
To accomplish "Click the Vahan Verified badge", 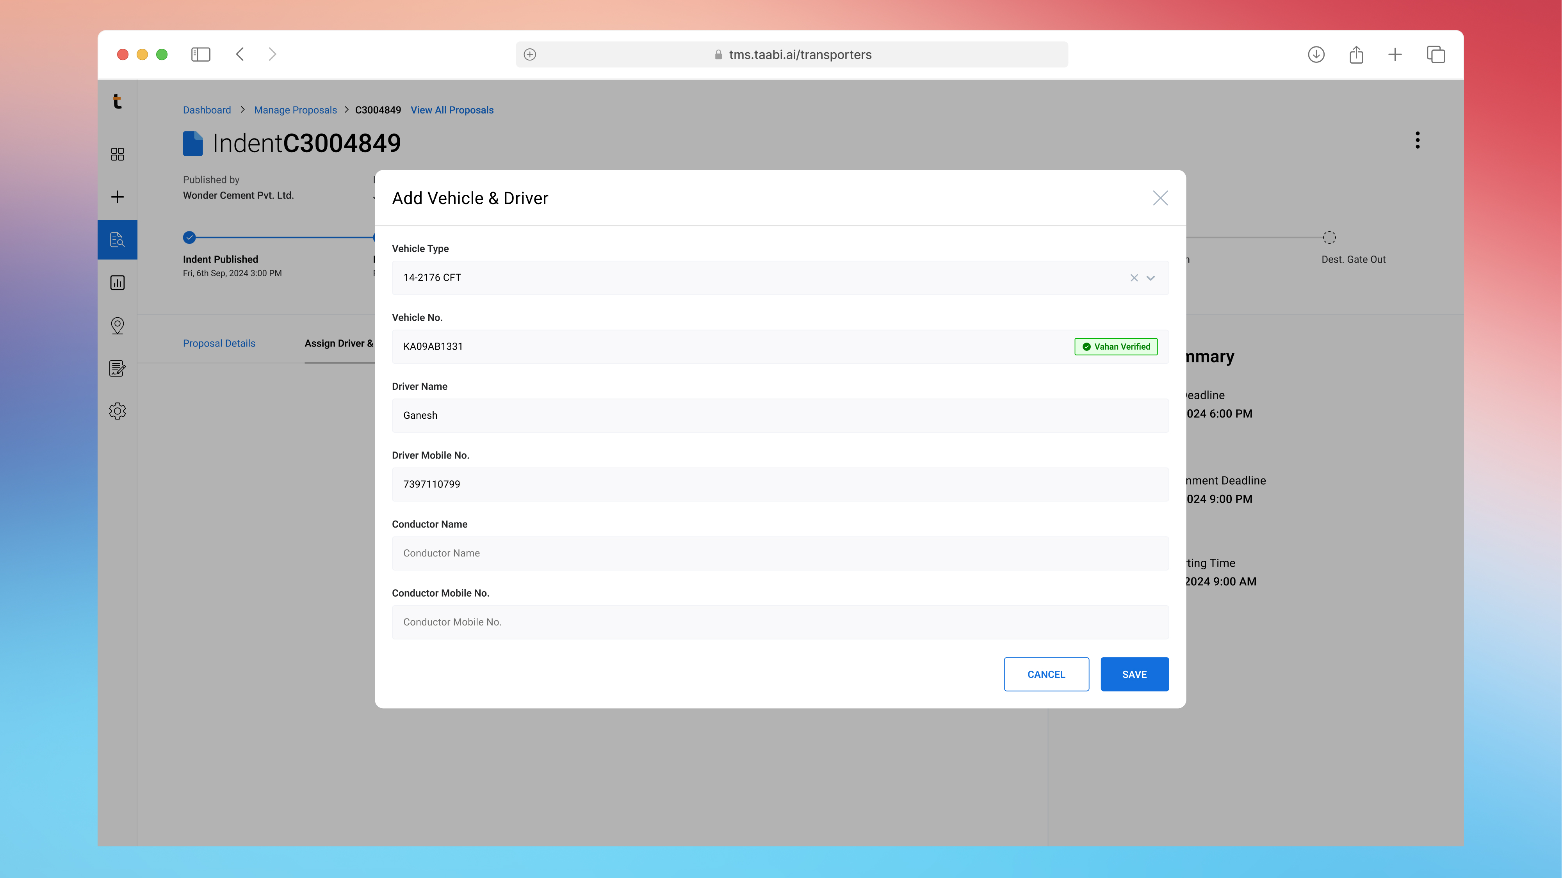I will click(1116, 347).
